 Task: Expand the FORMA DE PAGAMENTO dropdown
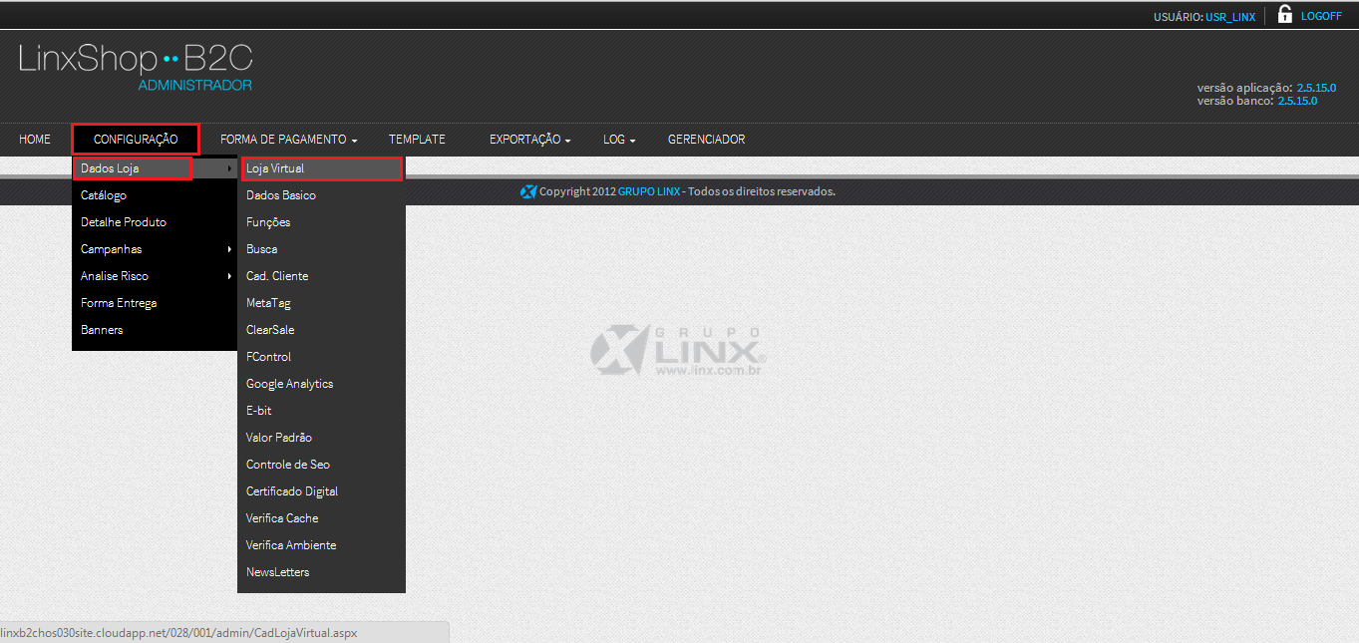coord(288,140)
